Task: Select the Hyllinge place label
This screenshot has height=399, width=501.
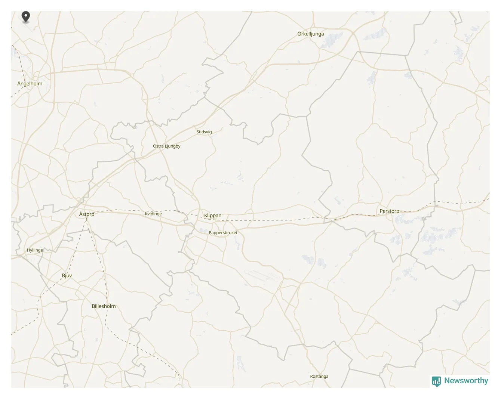Action: pyautogui.click(x=35, y=250)
